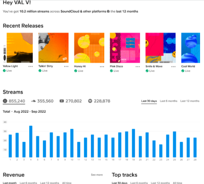Image resolution: width=204 pixels, height=184 pixels.
Task: Select the 355,560 SoundCloud streams count
Action: coord(45,101)
